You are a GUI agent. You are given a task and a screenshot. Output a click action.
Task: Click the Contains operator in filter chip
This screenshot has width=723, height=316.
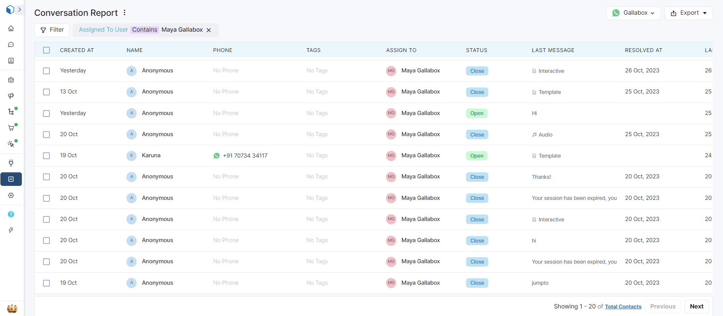(x=145, y=30)
